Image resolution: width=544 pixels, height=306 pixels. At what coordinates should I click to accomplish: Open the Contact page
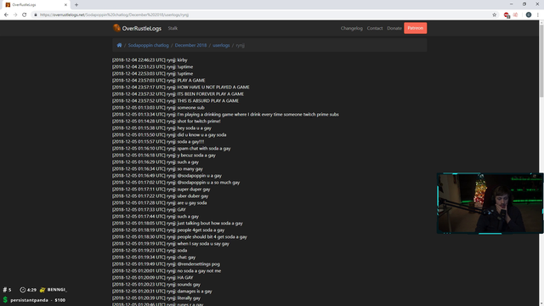click(375, 28)
